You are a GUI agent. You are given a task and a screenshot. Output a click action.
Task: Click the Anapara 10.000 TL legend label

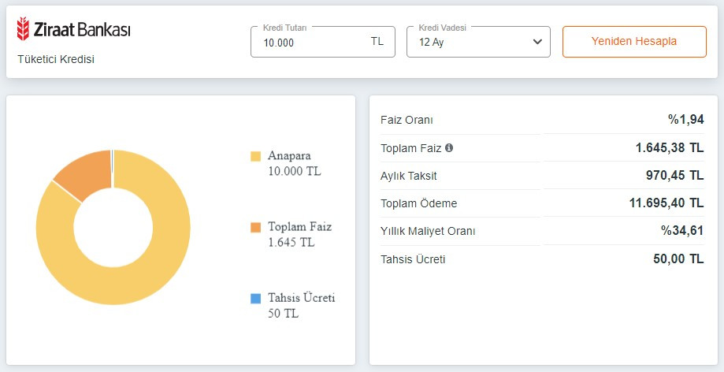coord(295,163)
